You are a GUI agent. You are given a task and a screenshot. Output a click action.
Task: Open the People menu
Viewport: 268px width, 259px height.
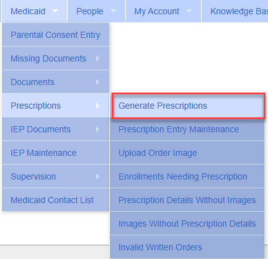(96, 11)
